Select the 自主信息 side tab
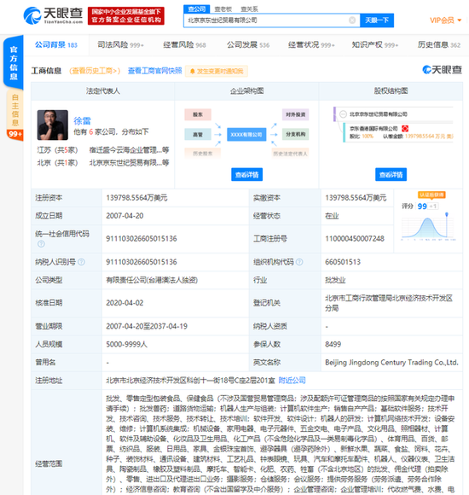This screenshot has height=495, width=469. click(x=14, y=110)
